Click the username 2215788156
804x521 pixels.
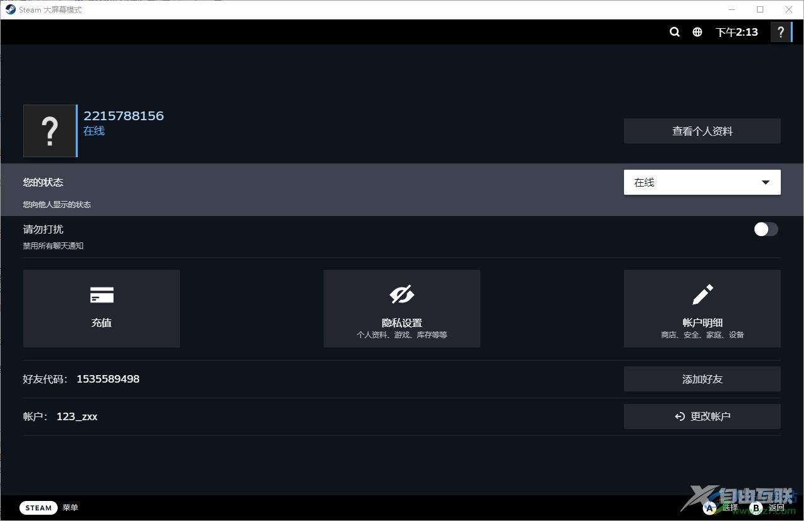[124, 116]
